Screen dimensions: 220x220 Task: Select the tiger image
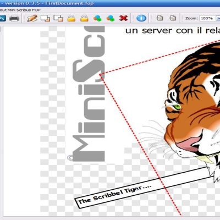tap(191, 110)
